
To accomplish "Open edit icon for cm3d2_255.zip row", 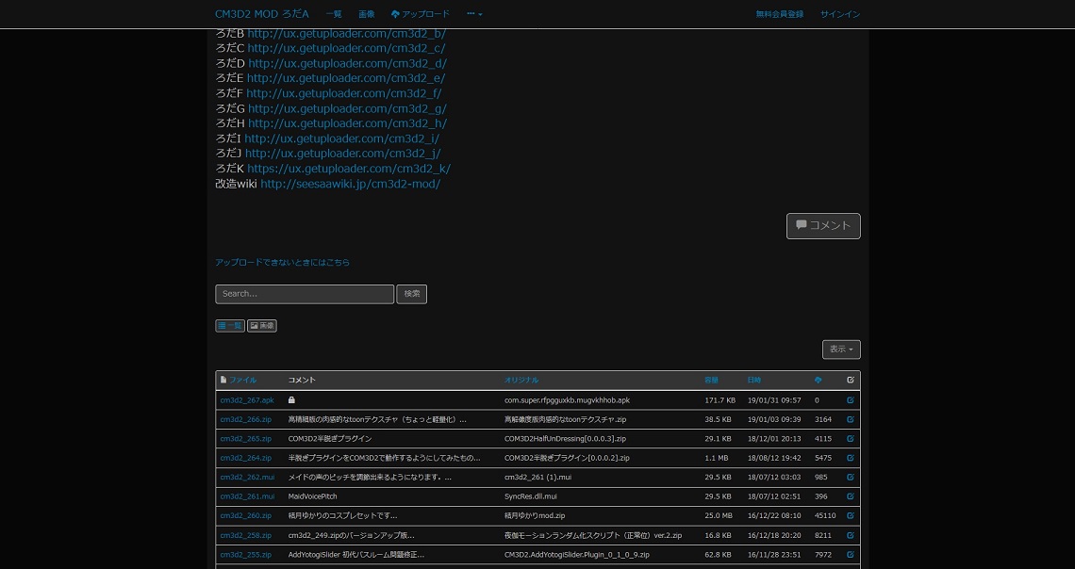I will pos(851,554).
